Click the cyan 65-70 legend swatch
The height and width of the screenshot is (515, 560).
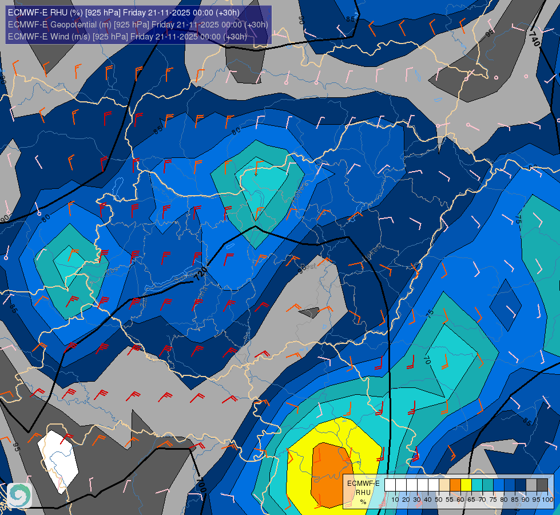(477, 485)
